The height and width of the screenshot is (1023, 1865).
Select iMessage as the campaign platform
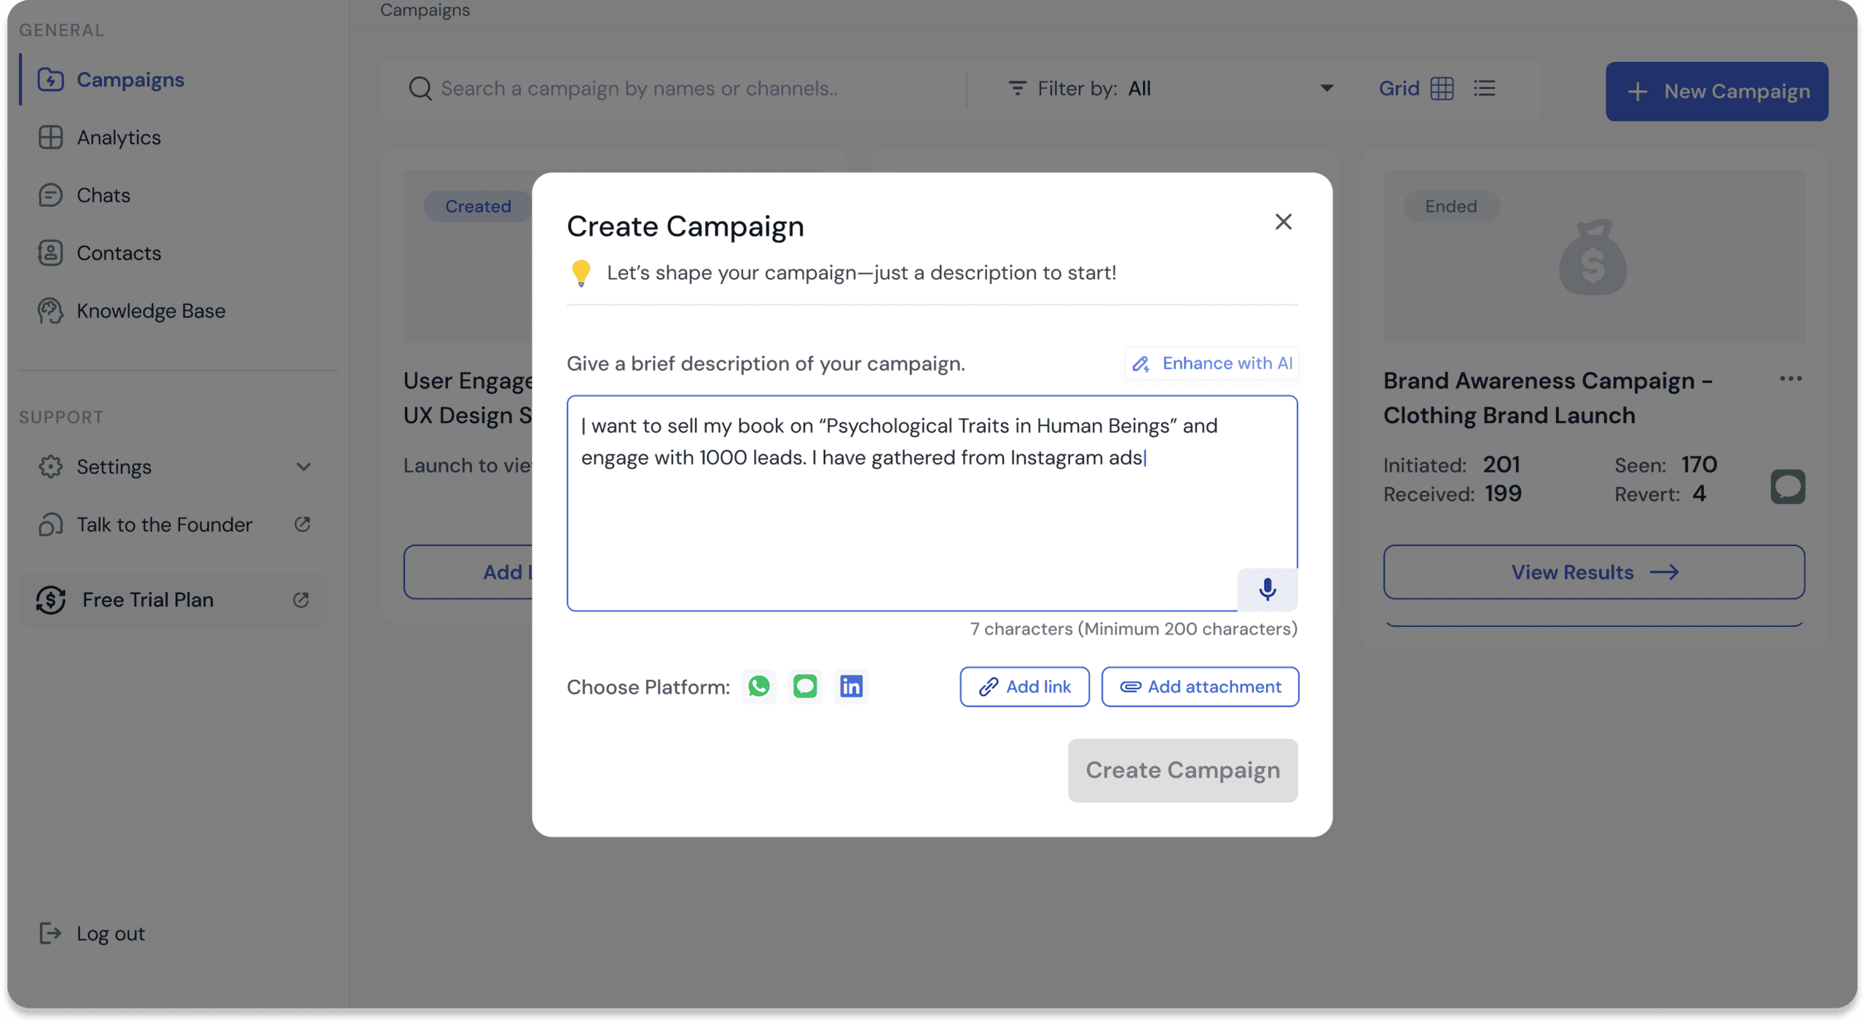[804, 686]
